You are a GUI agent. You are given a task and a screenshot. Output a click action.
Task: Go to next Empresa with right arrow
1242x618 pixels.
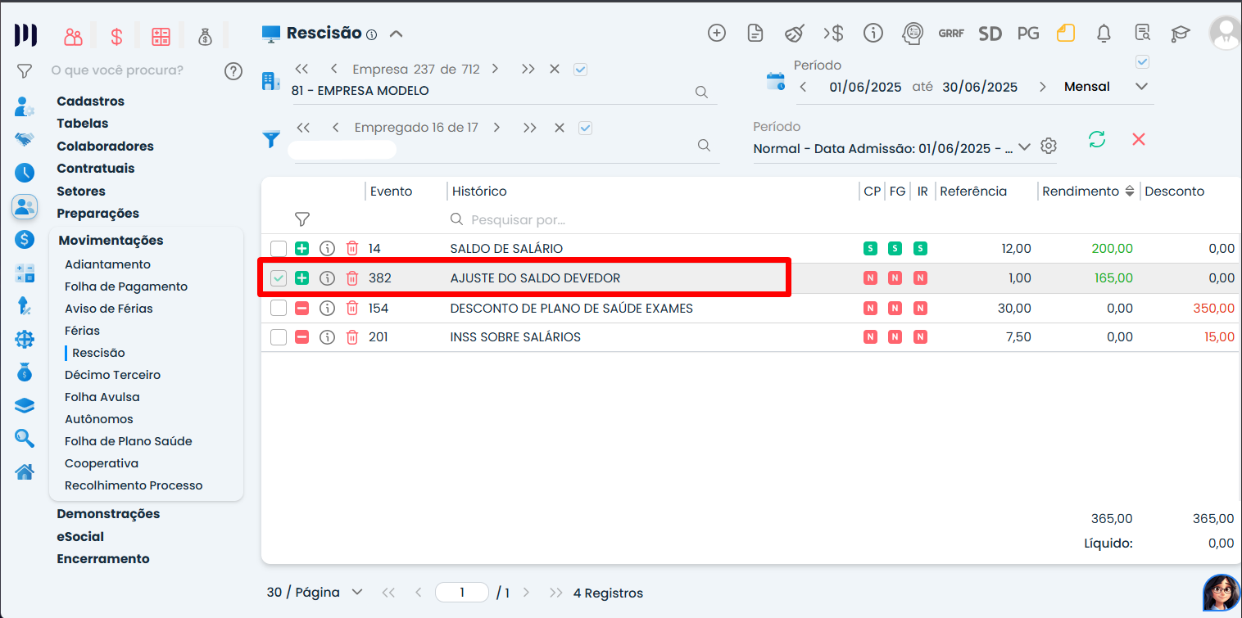tap(495, 70)
